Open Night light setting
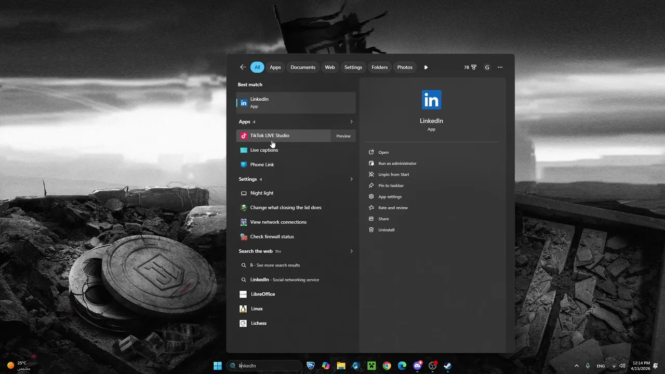The width and height of the screenshot is (665, 374). 296,193
